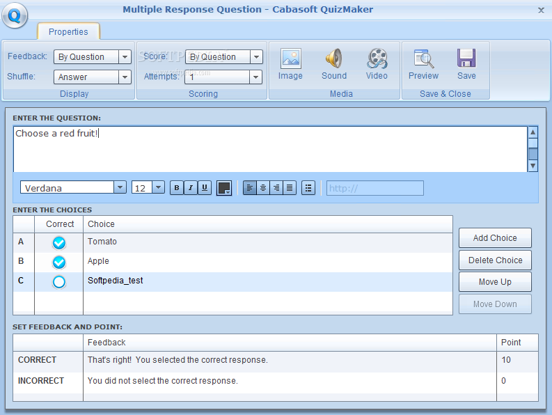The height and width of the screenshot is (415, 552).
Task: Mark Tomato as correct answer
Action: tap(58, 243)
